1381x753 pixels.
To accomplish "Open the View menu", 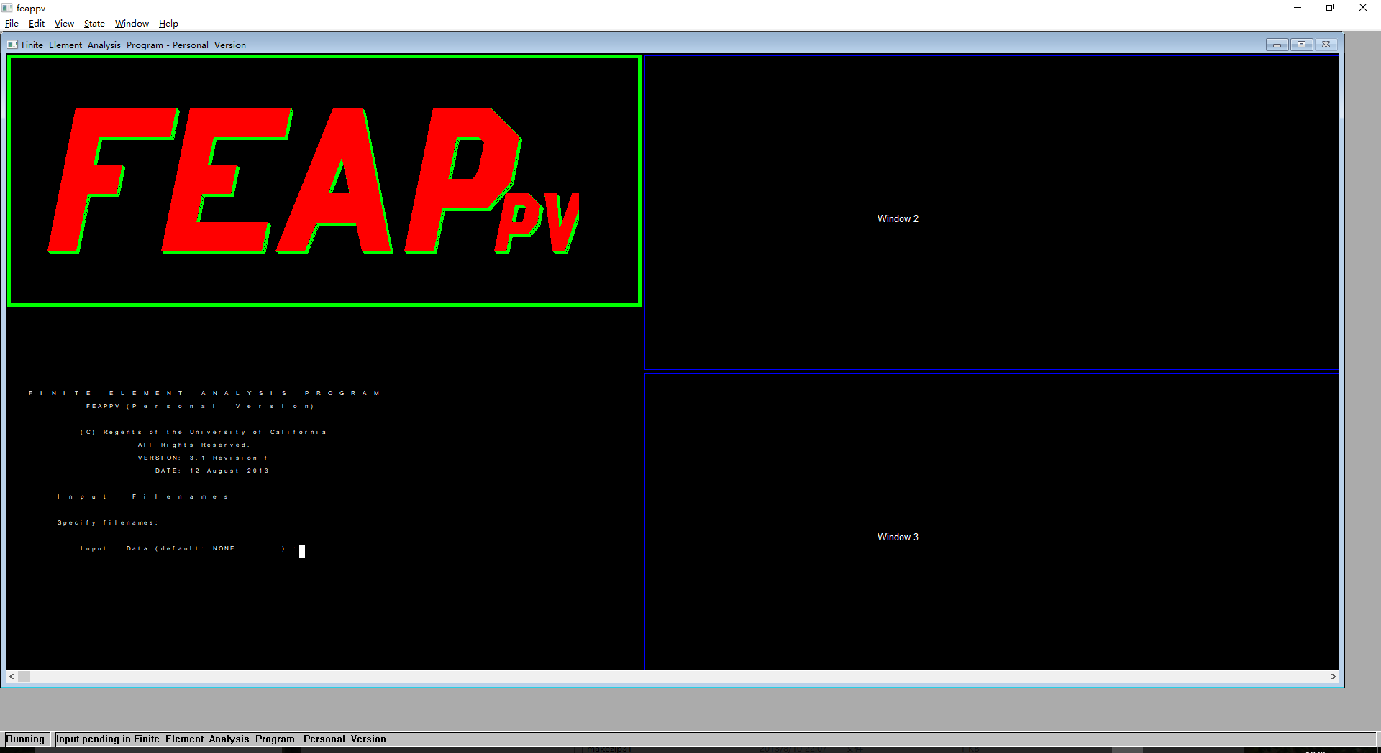I will tap(64, 24).
